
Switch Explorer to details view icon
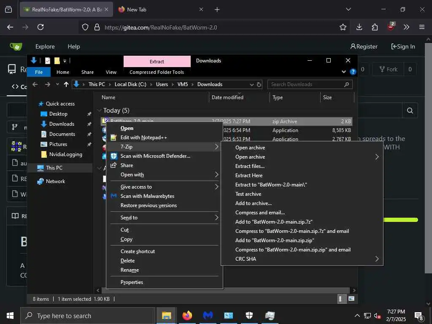[x=341, y=299]
